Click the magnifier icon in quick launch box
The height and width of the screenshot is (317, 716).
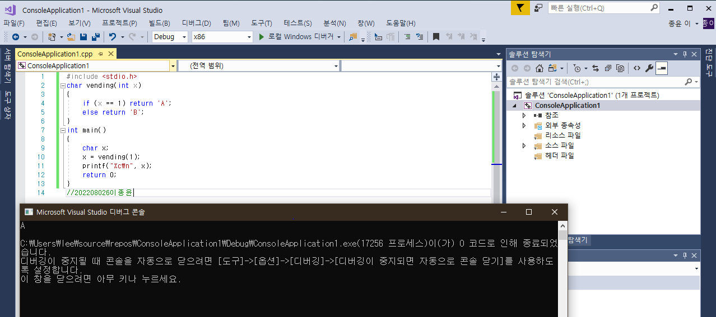click(654, 8)
